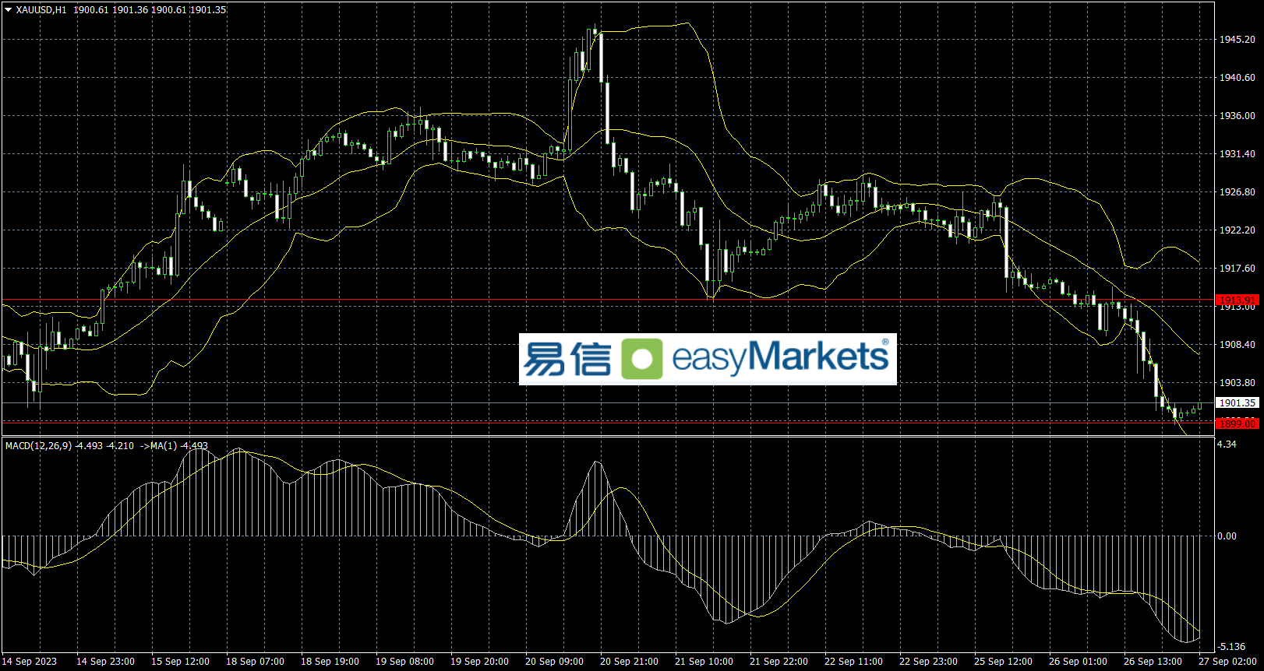Select the red horizontal level line on chart
This screenshot has height=671, width=1264.
coord(608,300)
